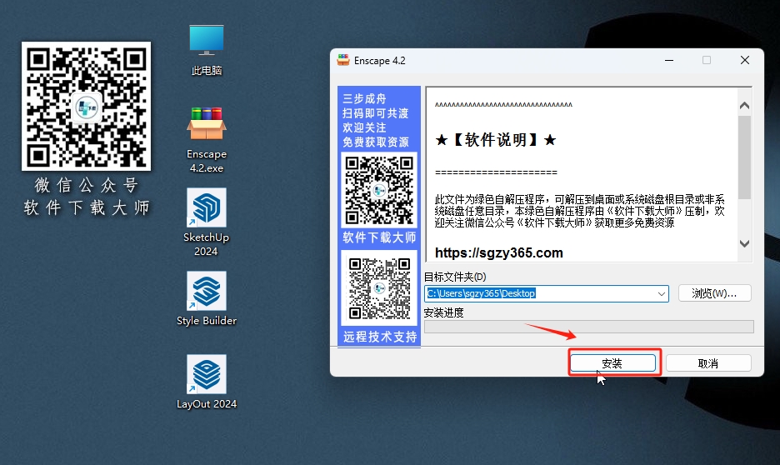Select the Style Builder shortcut
Image resolution: width=780 pixels, height=465 pixels.
[x=207, y=298]
